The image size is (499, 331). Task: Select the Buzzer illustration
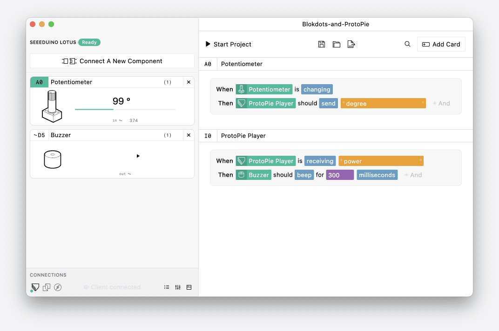(x=53, y=159)
